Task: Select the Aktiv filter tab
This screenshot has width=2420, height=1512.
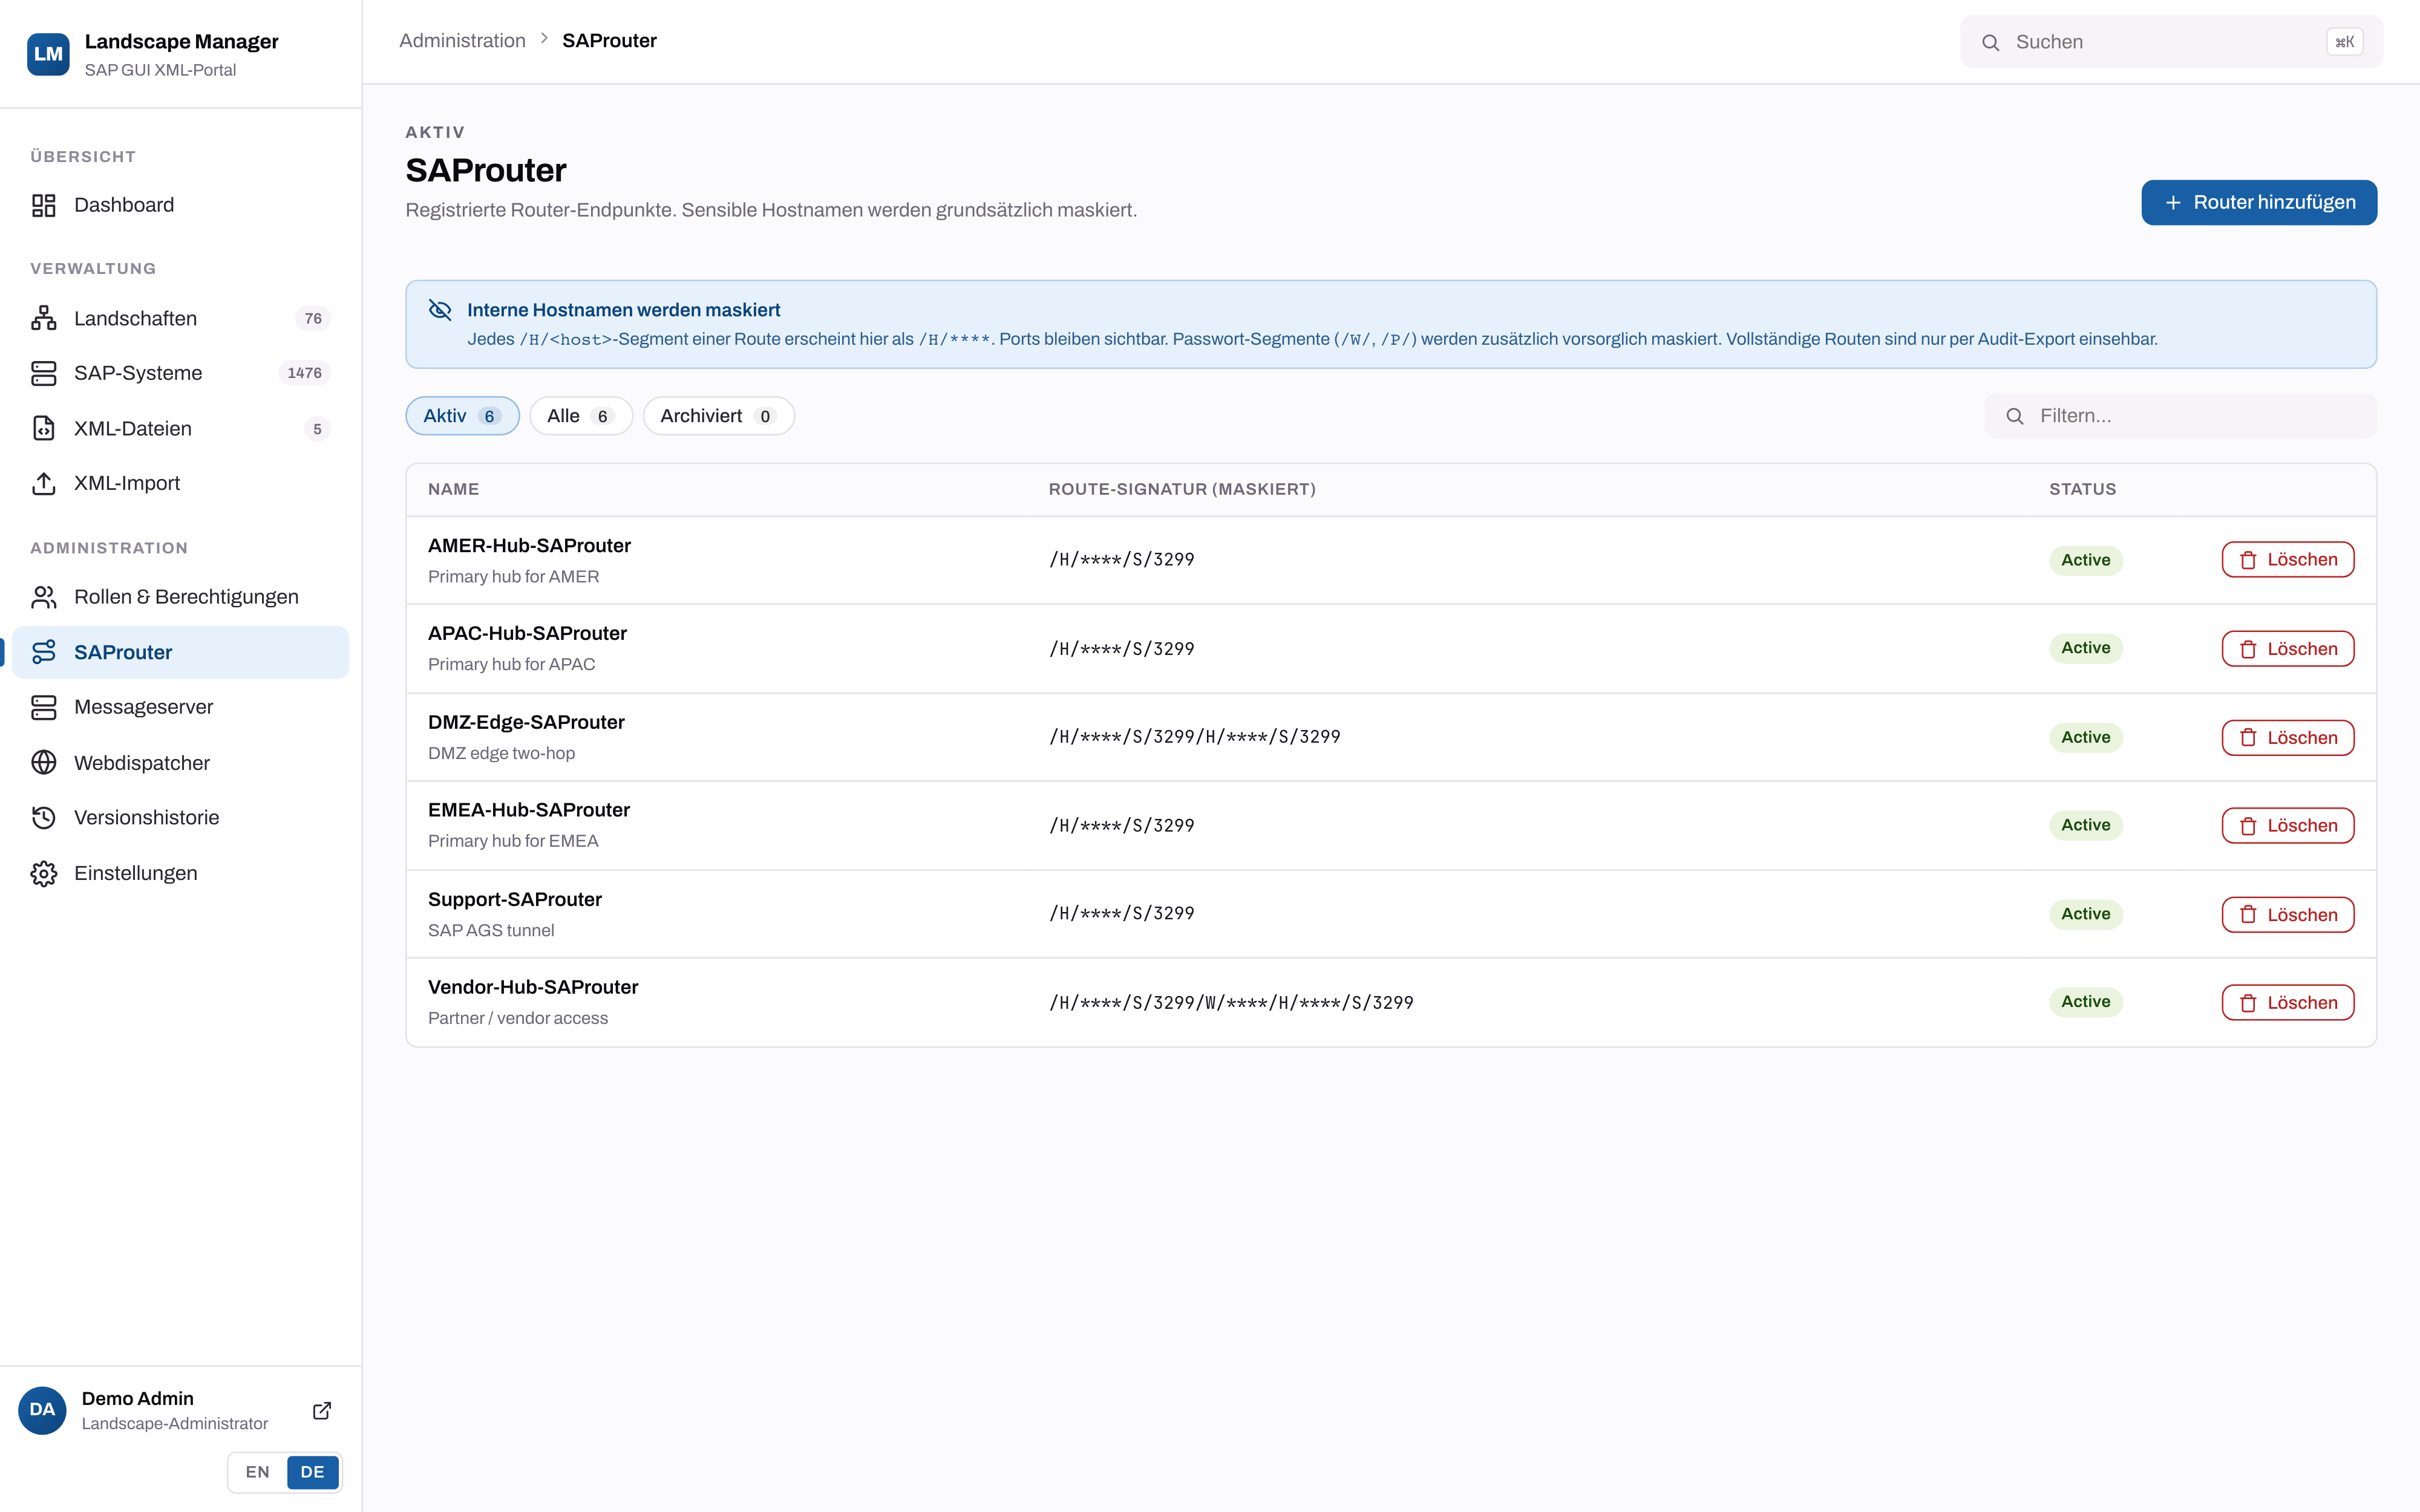Action: point(462,416)
